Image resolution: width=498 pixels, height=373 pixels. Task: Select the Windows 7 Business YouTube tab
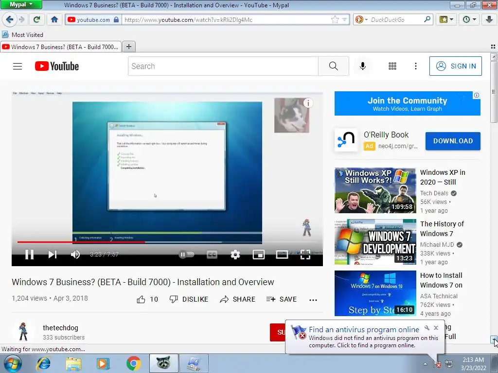click(x=61, y=47)
